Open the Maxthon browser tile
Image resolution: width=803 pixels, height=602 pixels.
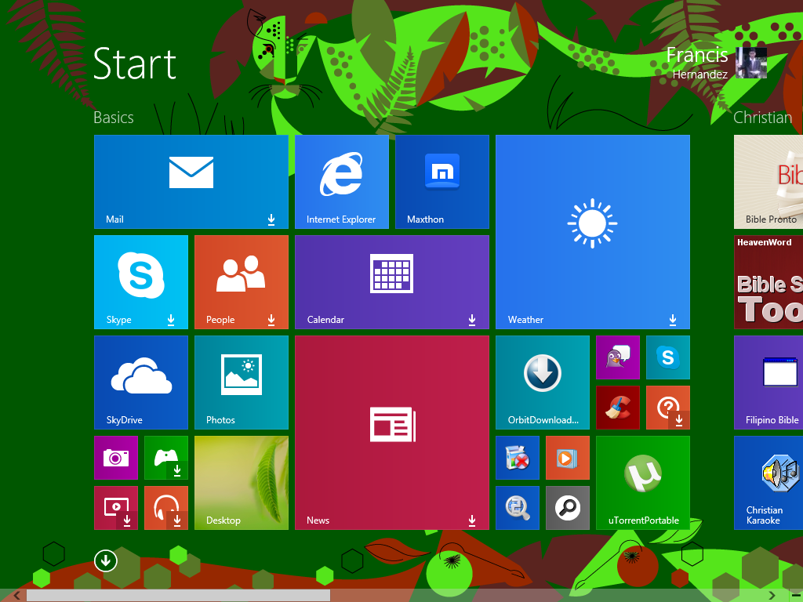tap(442, 182)
